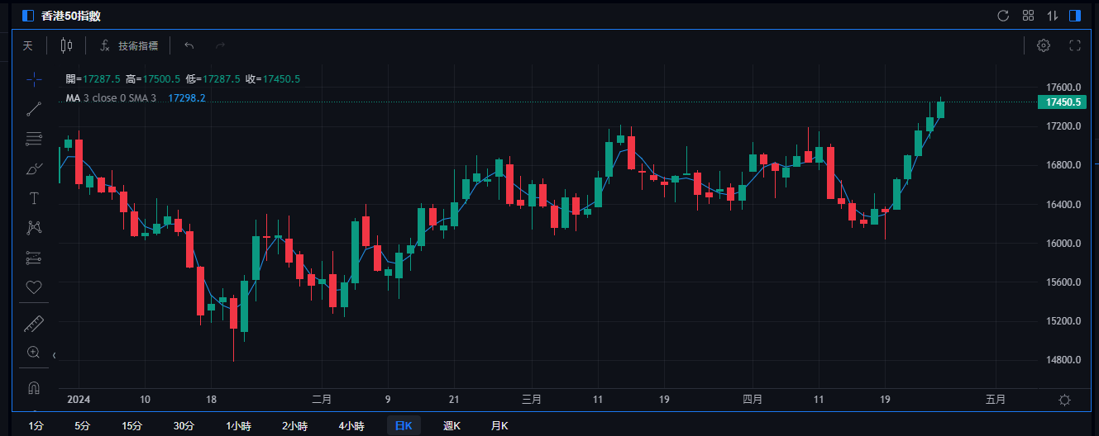Choose the brush drawing tool
The width and height of the screenshot is (1099, 436).
(x=34, y=168)
